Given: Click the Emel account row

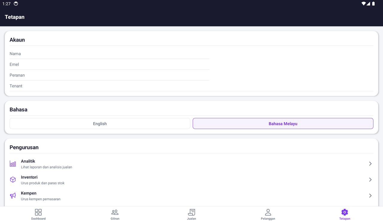Looking at the screenshot, I should click(110, 65).
